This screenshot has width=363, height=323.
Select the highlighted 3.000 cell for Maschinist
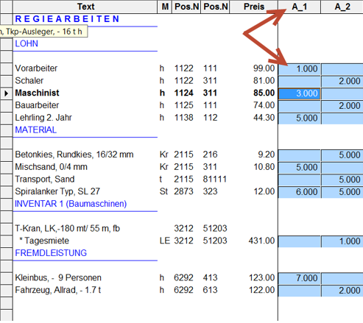[300, 93]
